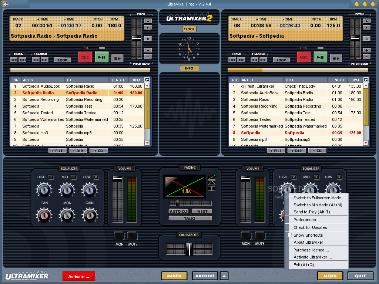Click right deck track progress bar

298,70
